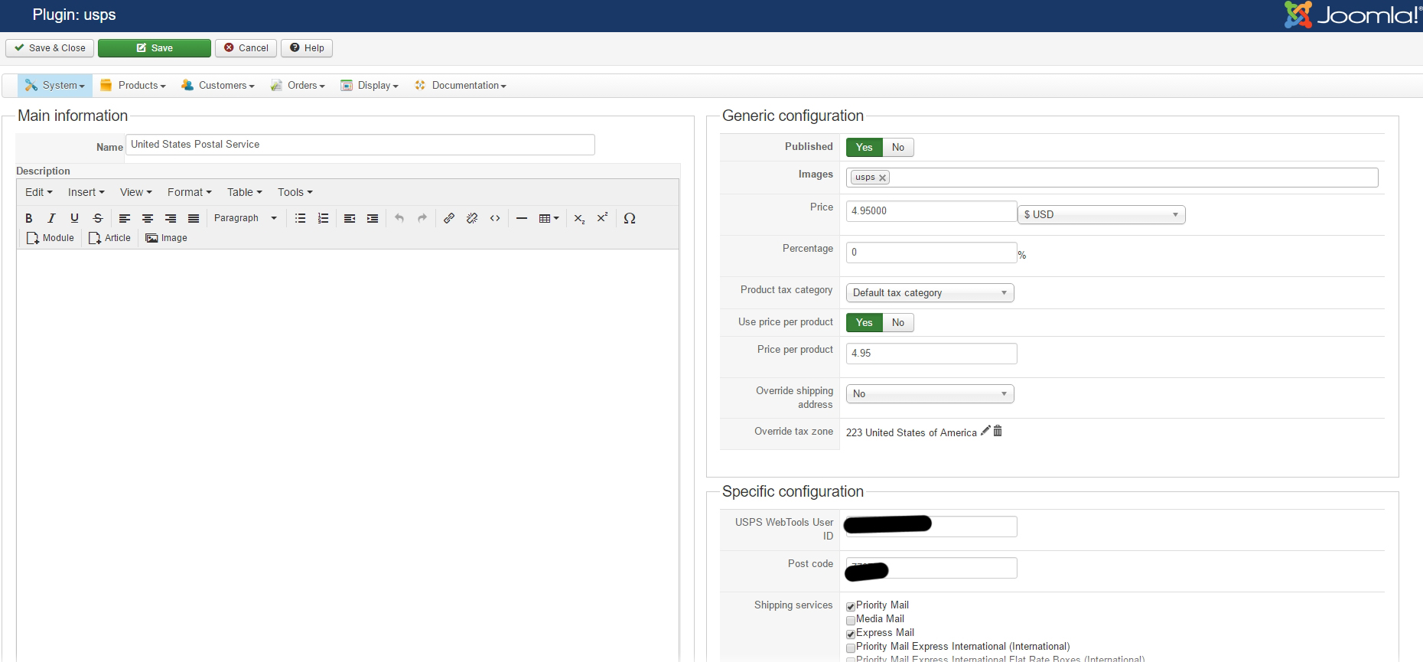Increase indent in the editor
The image size is (1423, 662).
[x=373, y=218]
